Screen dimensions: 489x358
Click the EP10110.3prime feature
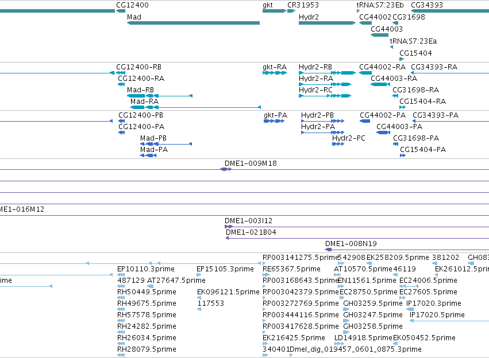tap(145, 269)
